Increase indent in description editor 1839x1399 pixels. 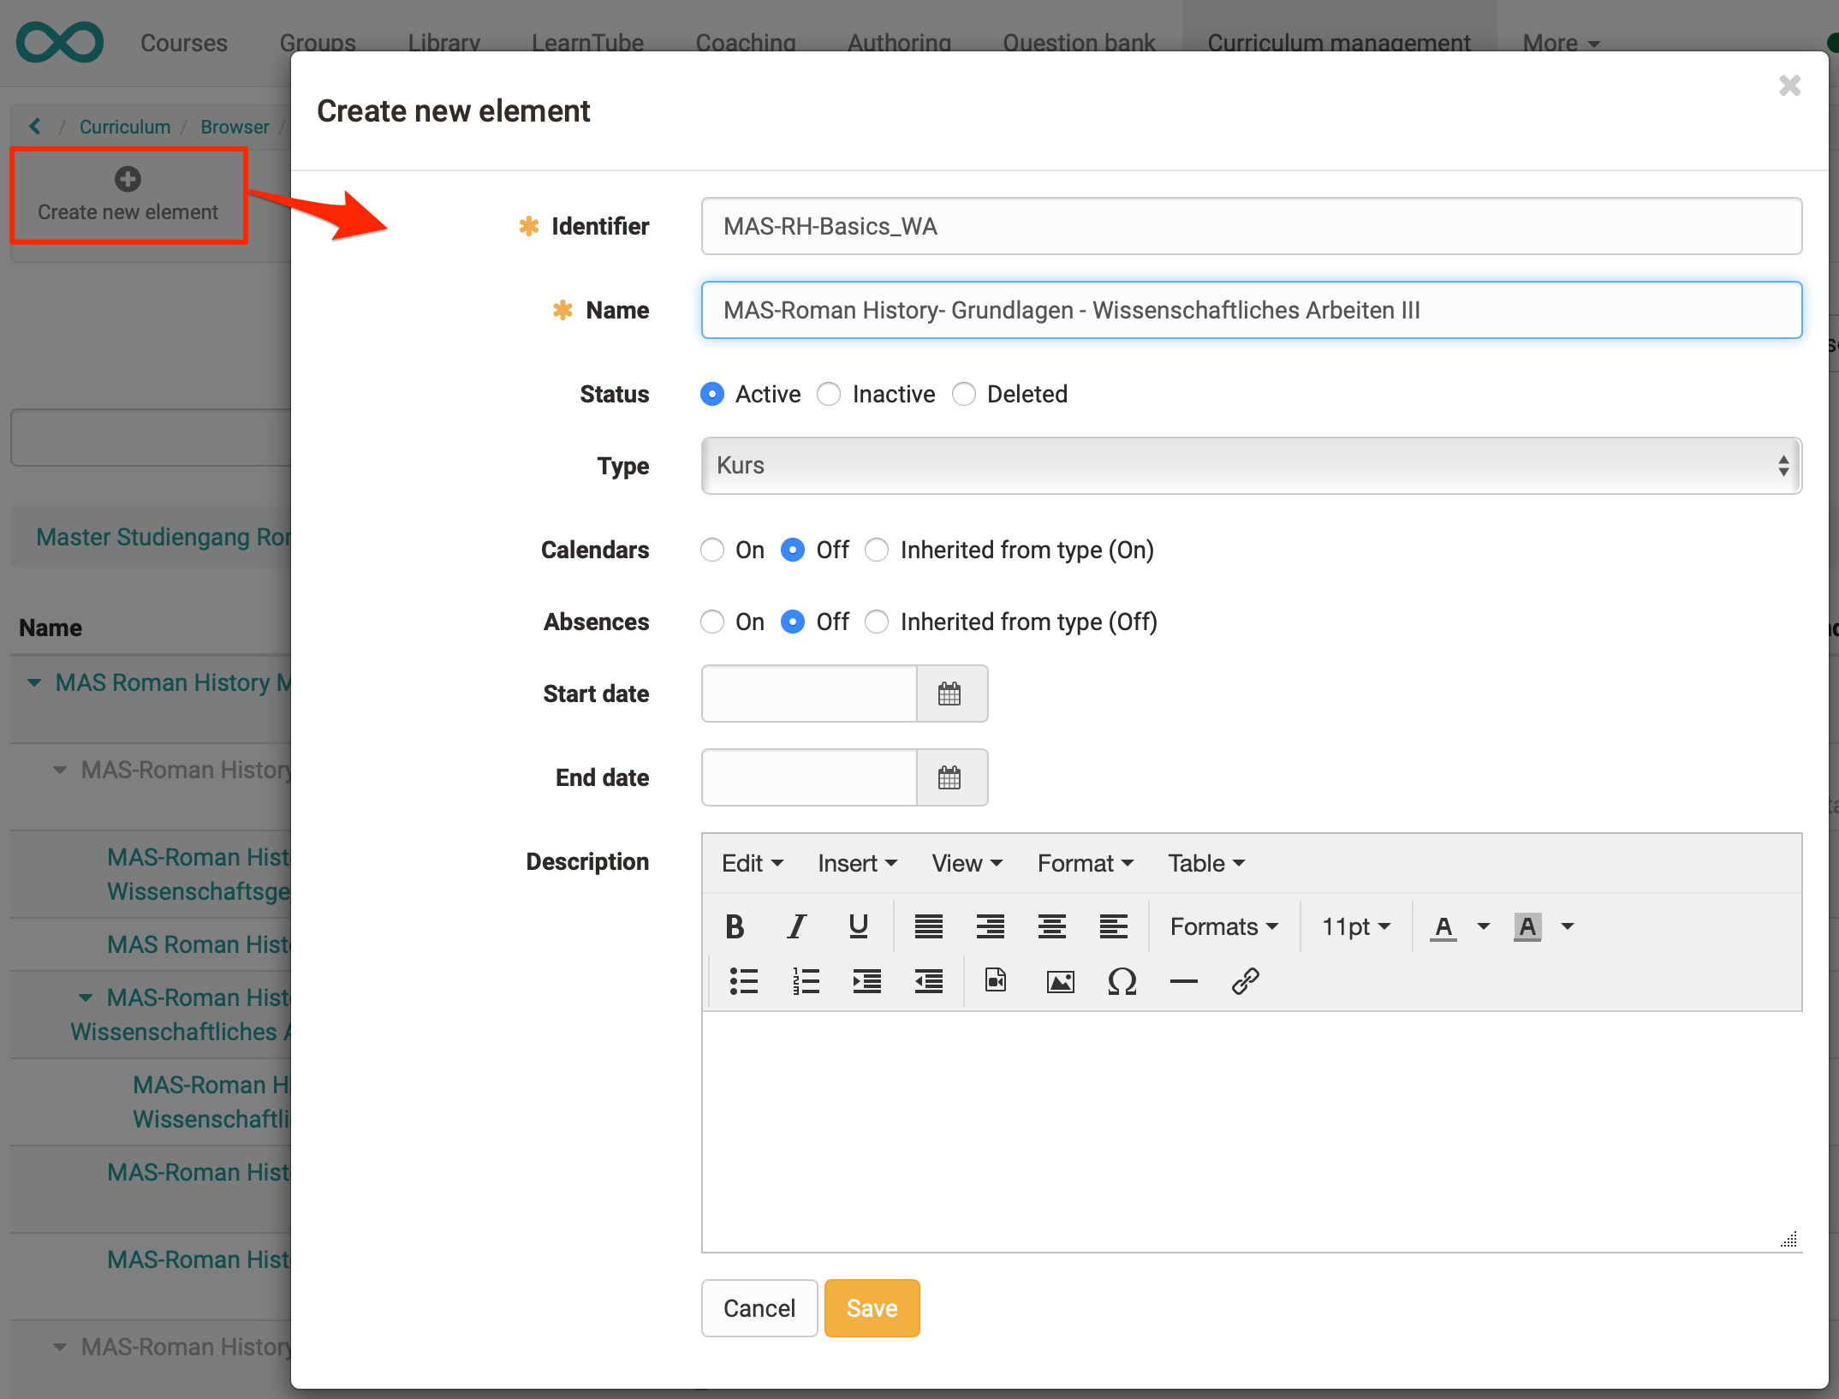(866, 981)
